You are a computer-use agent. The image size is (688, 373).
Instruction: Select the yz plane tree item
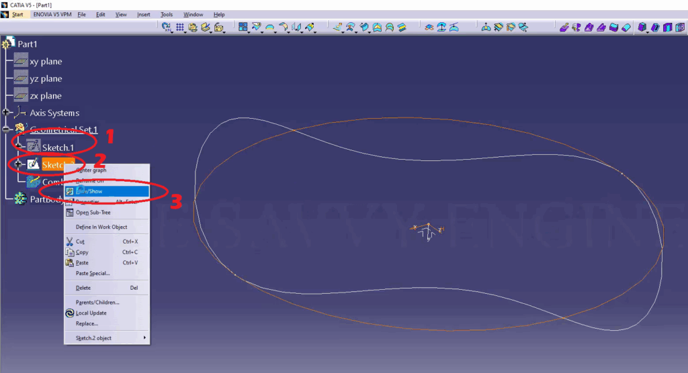pyautogui.click(x=46, y=78)
